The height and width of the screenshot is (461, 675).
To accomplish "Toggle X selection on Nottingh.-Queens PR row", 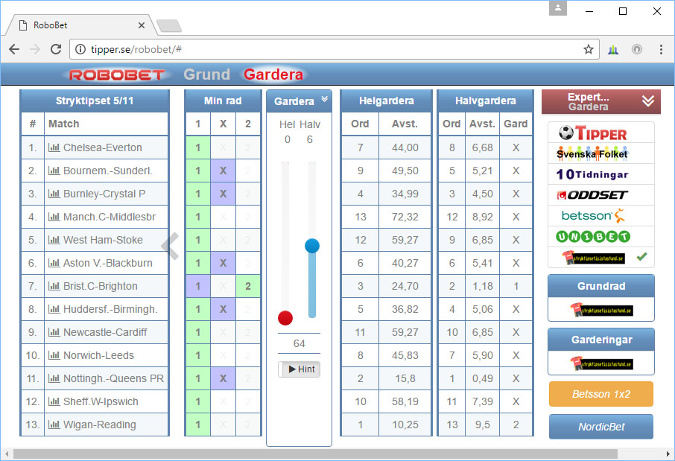I will tap(223, 379).
